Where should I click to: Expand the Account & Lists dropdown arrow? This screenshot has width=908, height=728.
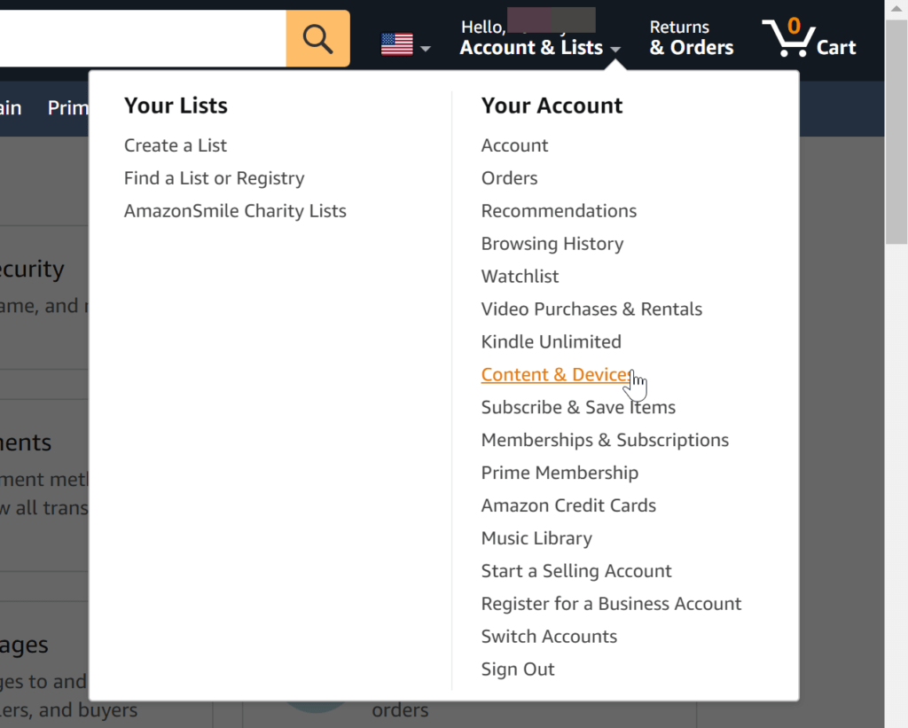click(x=615, y=50)
